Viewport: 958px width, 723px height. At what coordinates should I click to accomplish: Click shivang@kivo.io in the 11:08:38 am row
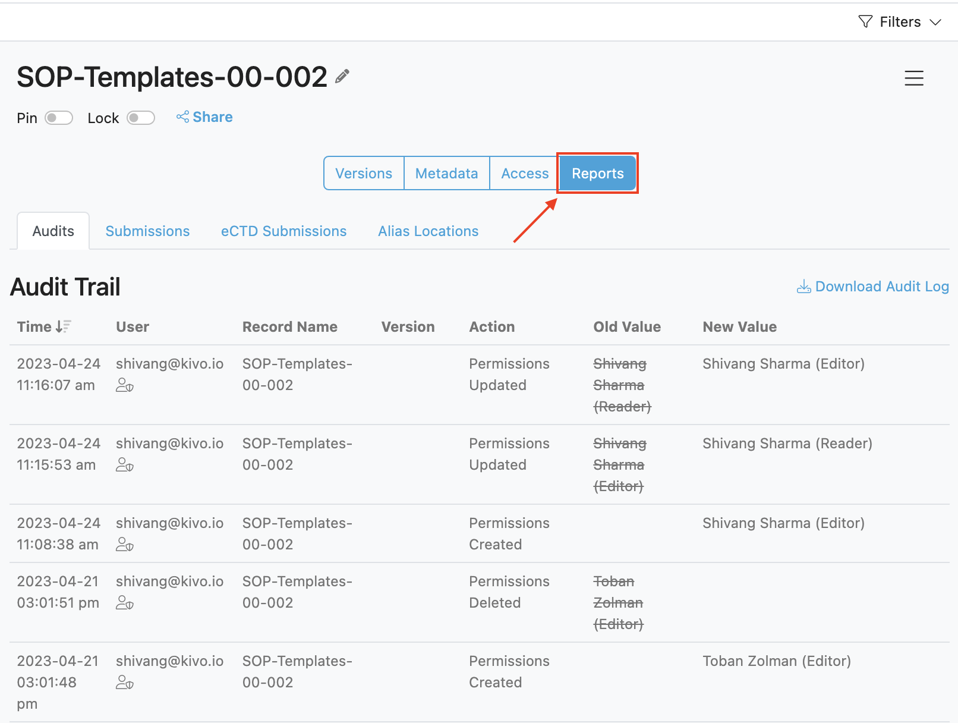pyautogui.click(x=169, y=523)
